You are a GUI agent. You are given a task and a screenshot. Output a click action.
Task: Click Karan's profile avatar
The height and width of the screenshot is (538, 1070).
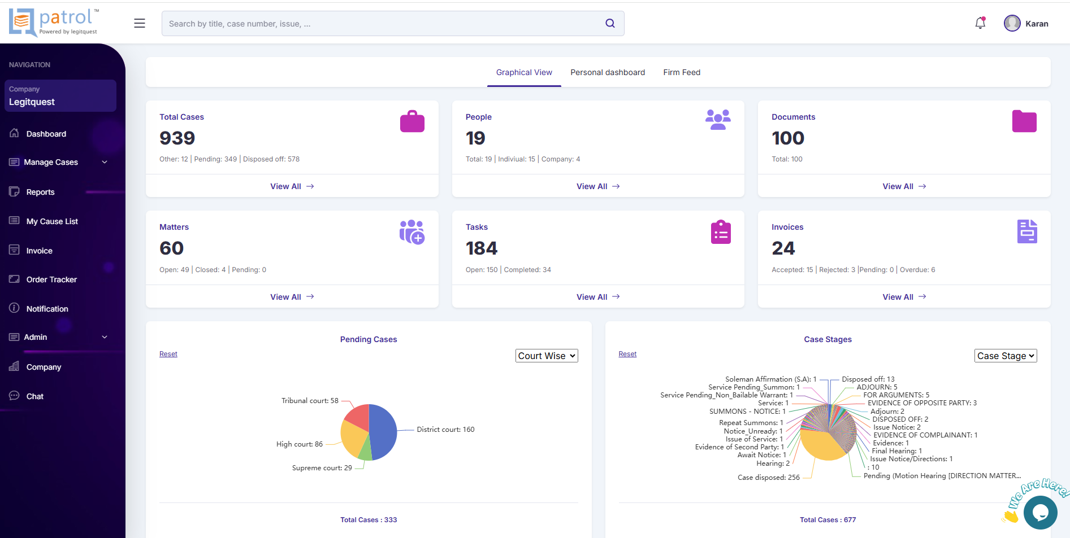(1012, 23)
